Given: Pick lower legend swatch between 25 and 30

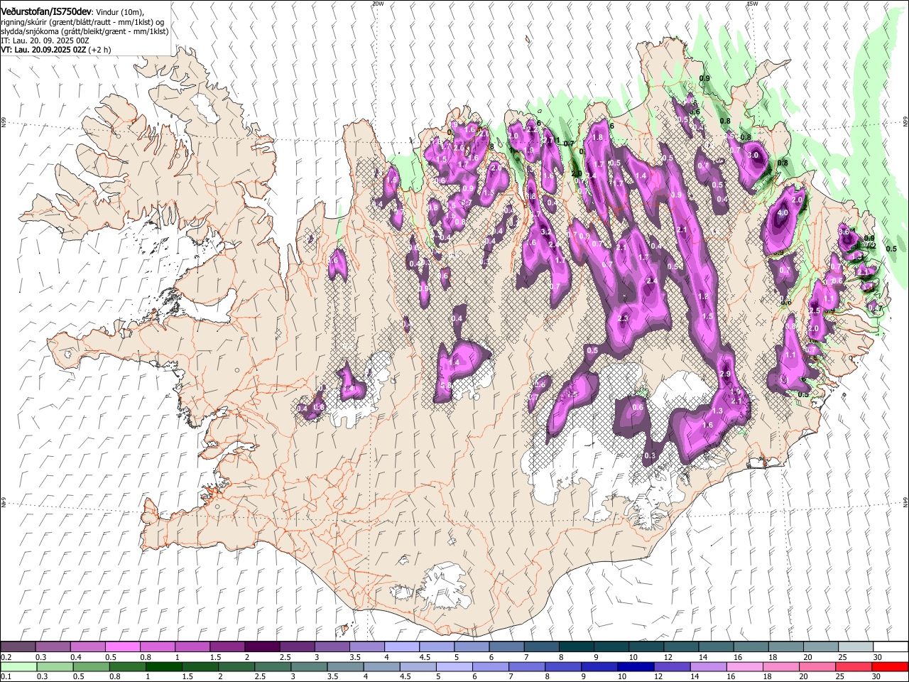Looking at the screenshot, I should click(x=853, y=666).
